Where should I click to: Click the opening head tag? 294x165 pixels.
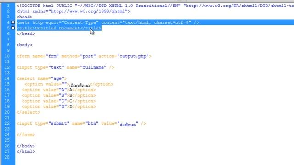(x=24, y=17)
